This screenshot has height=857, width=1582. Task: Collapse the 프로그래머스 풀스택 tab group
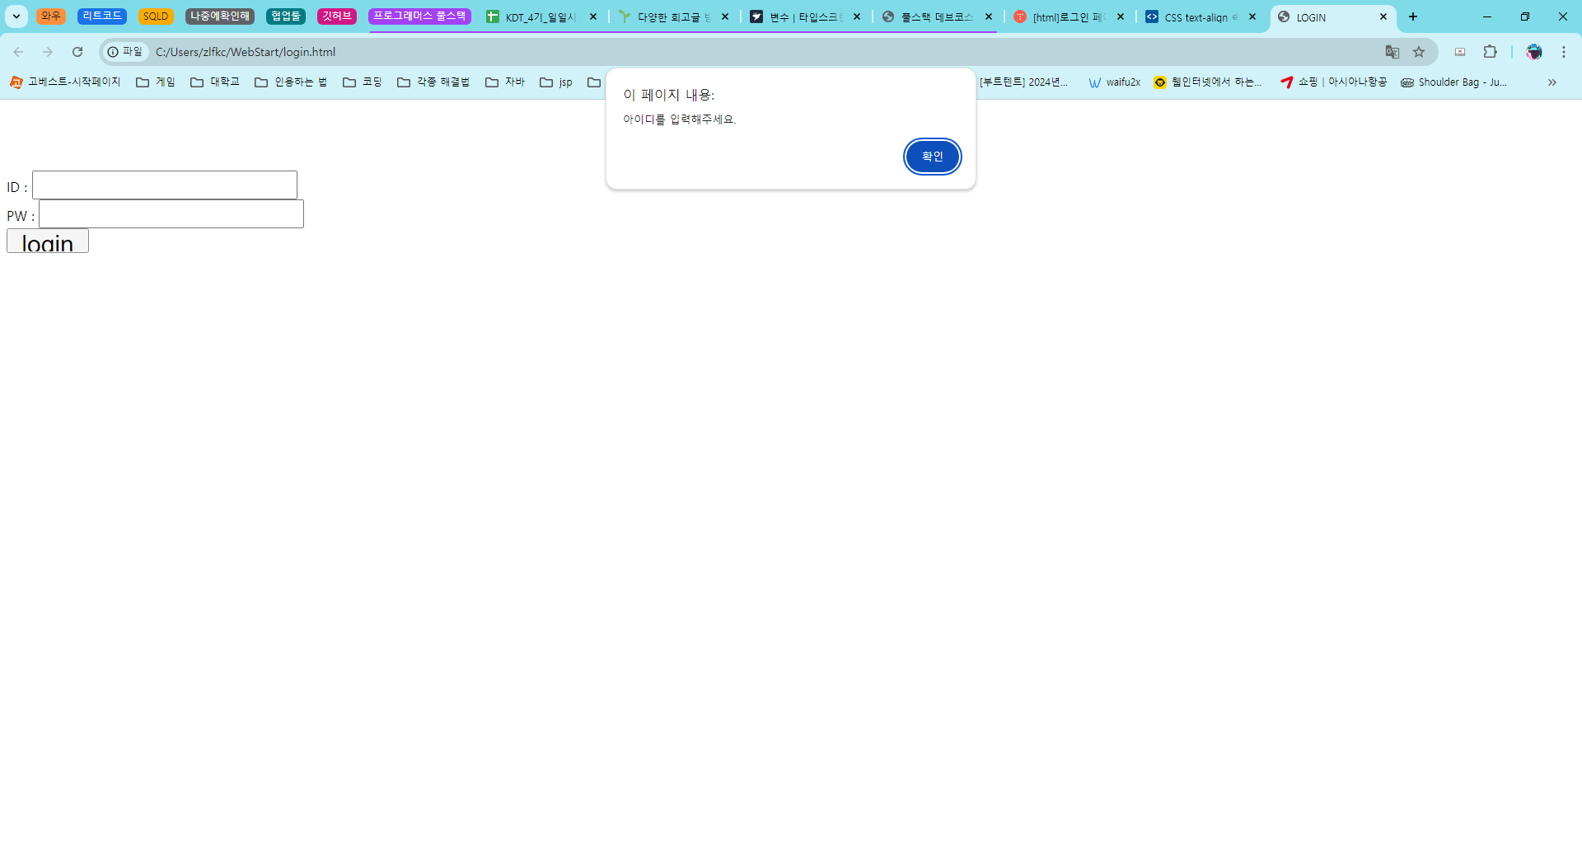tap(419, 16)
